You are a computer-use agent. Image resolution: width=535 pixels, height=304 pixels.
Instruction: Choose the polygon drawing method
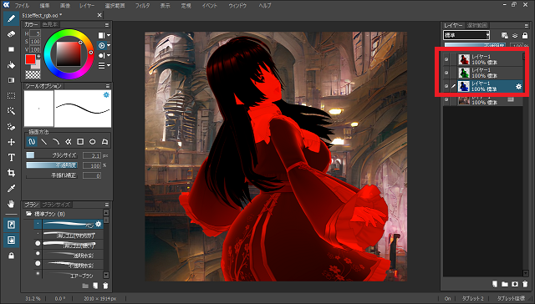pos(104,142)
